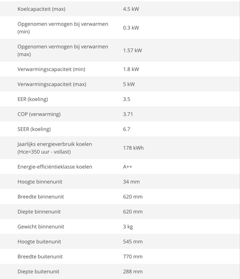This screenshot has width=240, height=279.
Task: Select the 770 mm value
Action: point(133,256)
